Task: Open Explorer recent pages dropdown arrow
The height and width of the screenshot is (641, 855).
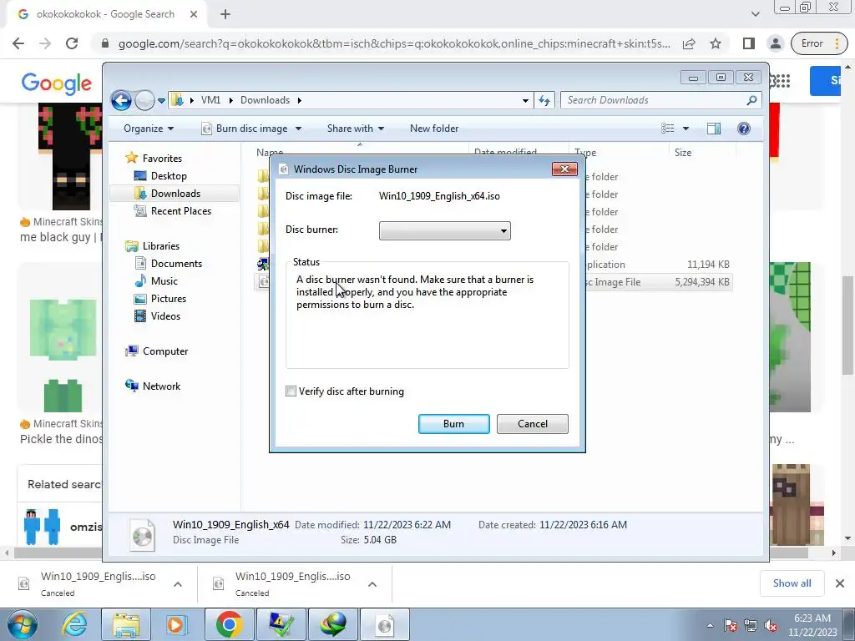Action: 161,101
